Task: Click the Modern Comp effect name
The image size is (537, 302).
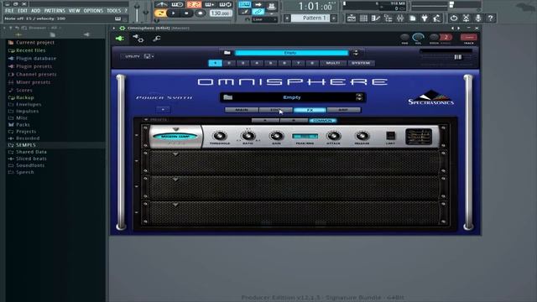Action: coord(175,136)
